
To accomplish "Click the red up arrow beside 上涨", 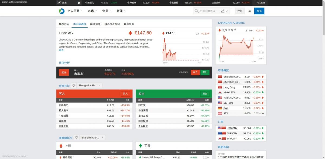I will click(61, 146).
